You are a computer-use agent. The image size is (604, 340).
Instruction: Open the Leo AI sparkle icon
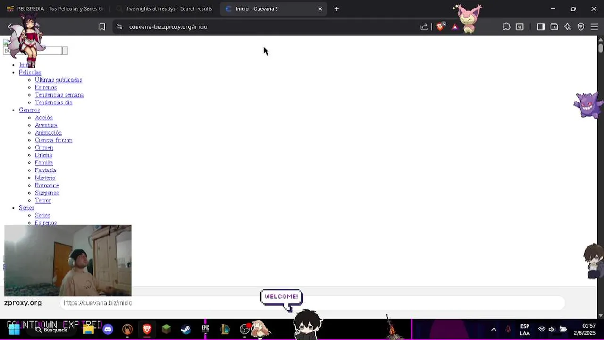(568, 27)
